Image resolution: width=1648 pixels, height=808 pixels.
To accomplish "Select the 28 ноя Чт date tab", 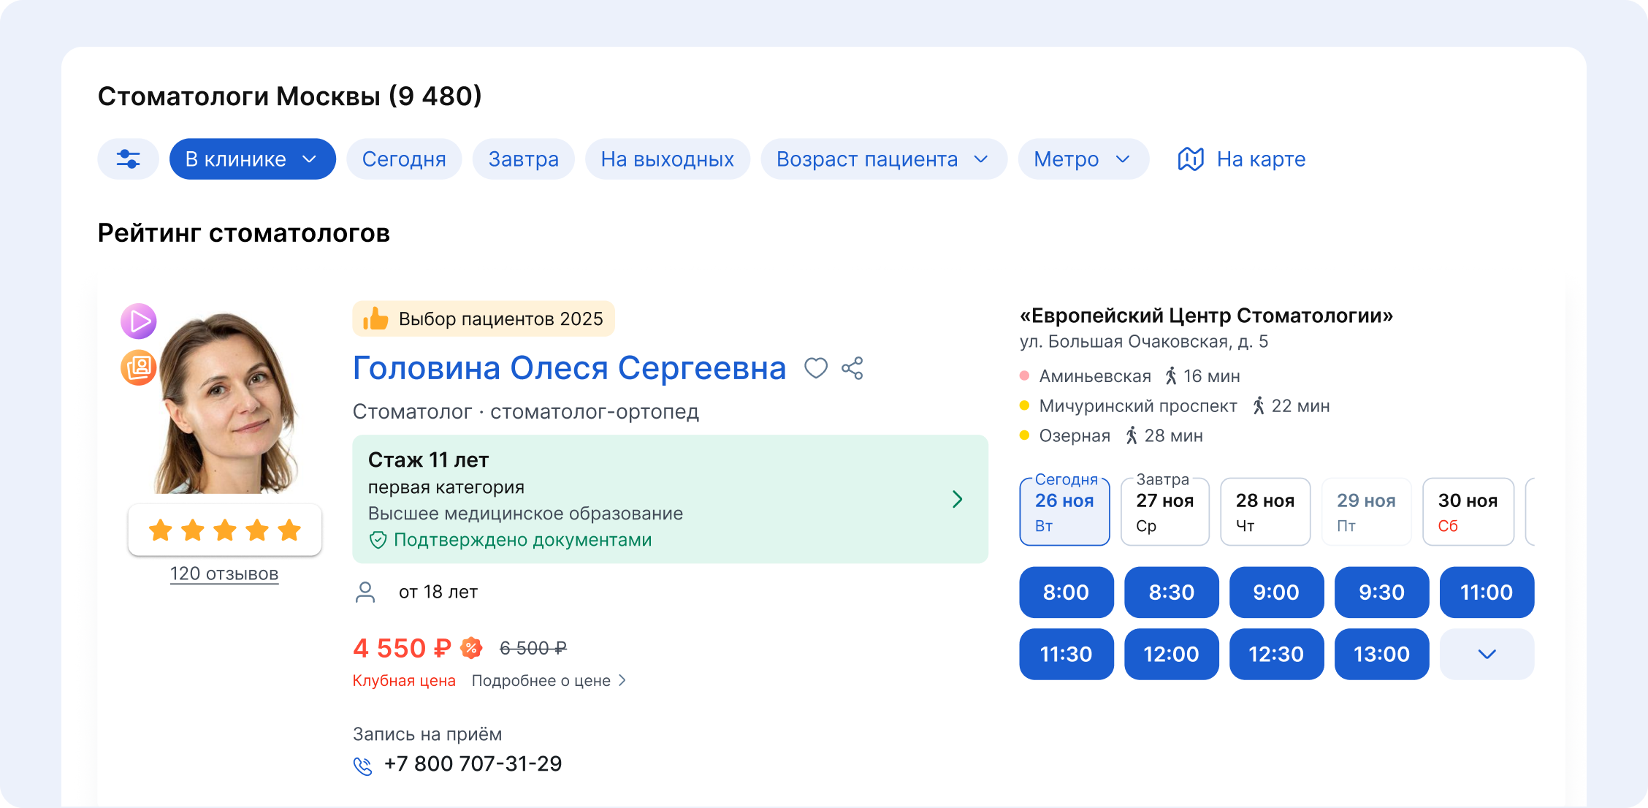I will click(1265, 511).
